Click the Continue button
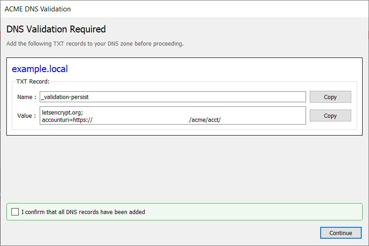Viewport: 369px width, 246px height. pyautogui.click(x=341, y=233)
